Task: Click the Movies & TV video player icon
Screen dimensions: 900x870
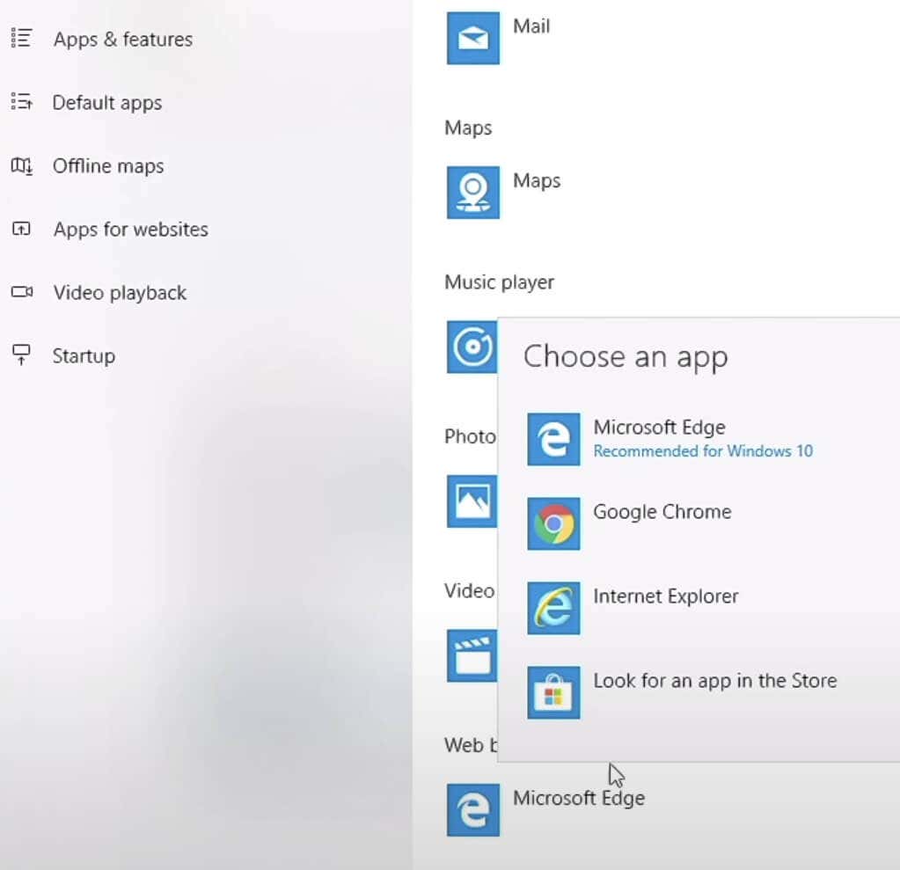Action: point(472,655)
